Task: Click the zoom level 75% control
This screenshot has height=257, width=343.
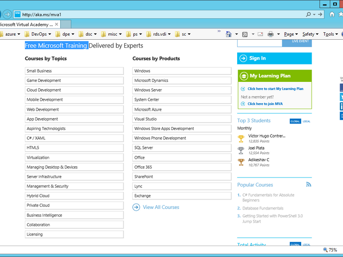Action: click(330, 250)
